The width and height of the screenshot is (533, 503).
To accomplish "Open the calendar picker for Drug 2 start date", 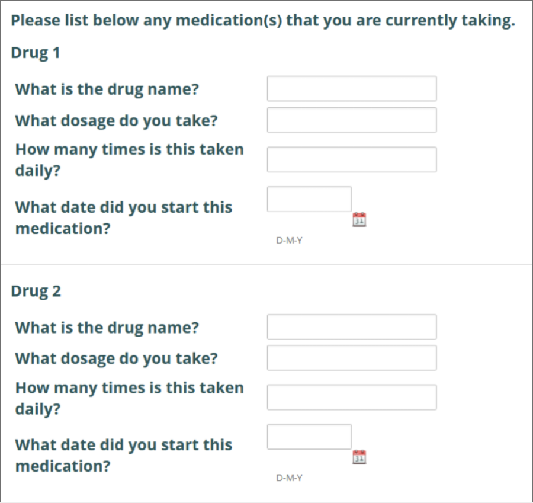I will click(359, 457).
